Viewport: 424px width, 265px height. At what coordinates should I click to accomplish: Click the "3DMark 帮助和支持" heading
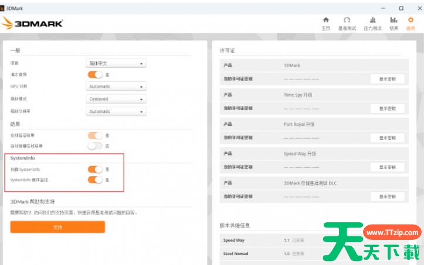(x=32, y=202)
